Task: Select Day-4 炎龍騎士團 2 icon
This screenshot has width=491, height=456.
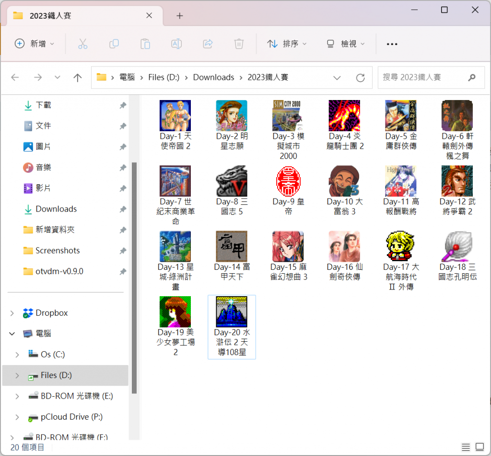Action: (344, 116)
